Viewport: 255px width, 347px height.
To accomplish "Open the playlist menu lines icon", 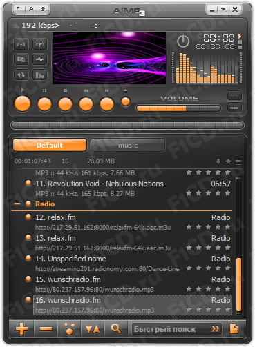I will point(238,161).
